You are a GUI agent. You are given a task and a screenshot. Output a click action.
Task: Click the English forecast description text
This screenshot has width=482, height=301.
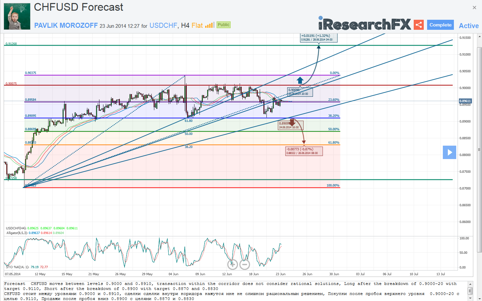230,286
